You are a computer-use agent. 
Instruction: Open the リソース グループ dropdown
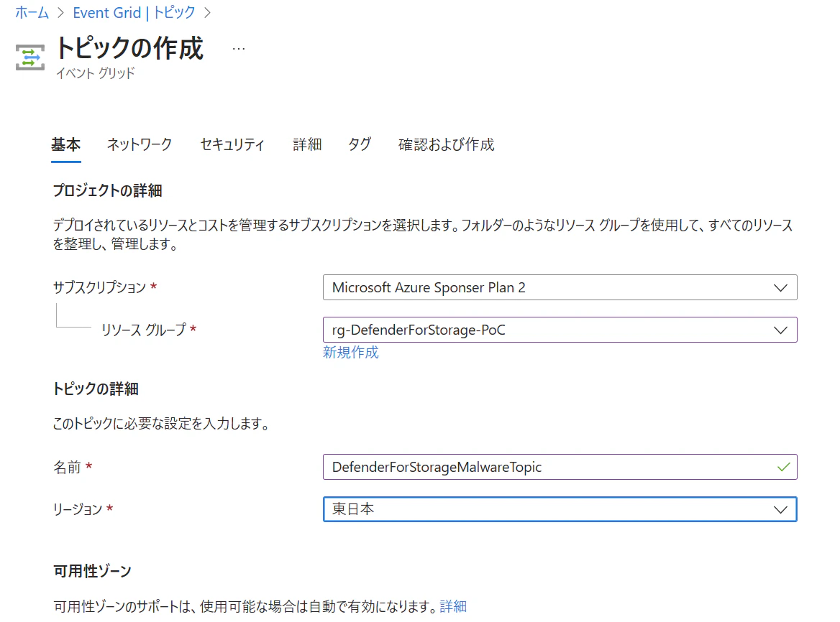point(560,330)
